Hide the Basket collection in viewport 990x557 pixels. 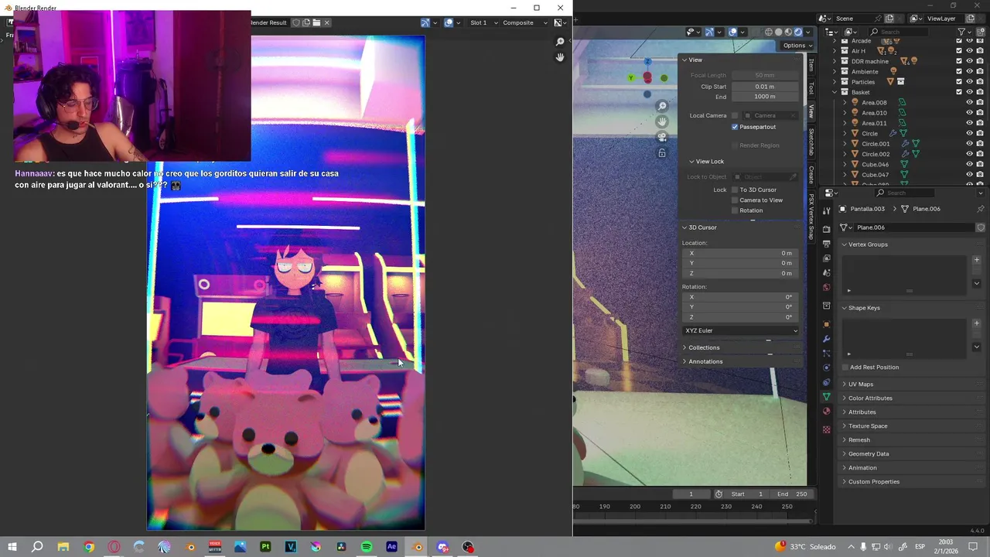(x=969, y=92)
